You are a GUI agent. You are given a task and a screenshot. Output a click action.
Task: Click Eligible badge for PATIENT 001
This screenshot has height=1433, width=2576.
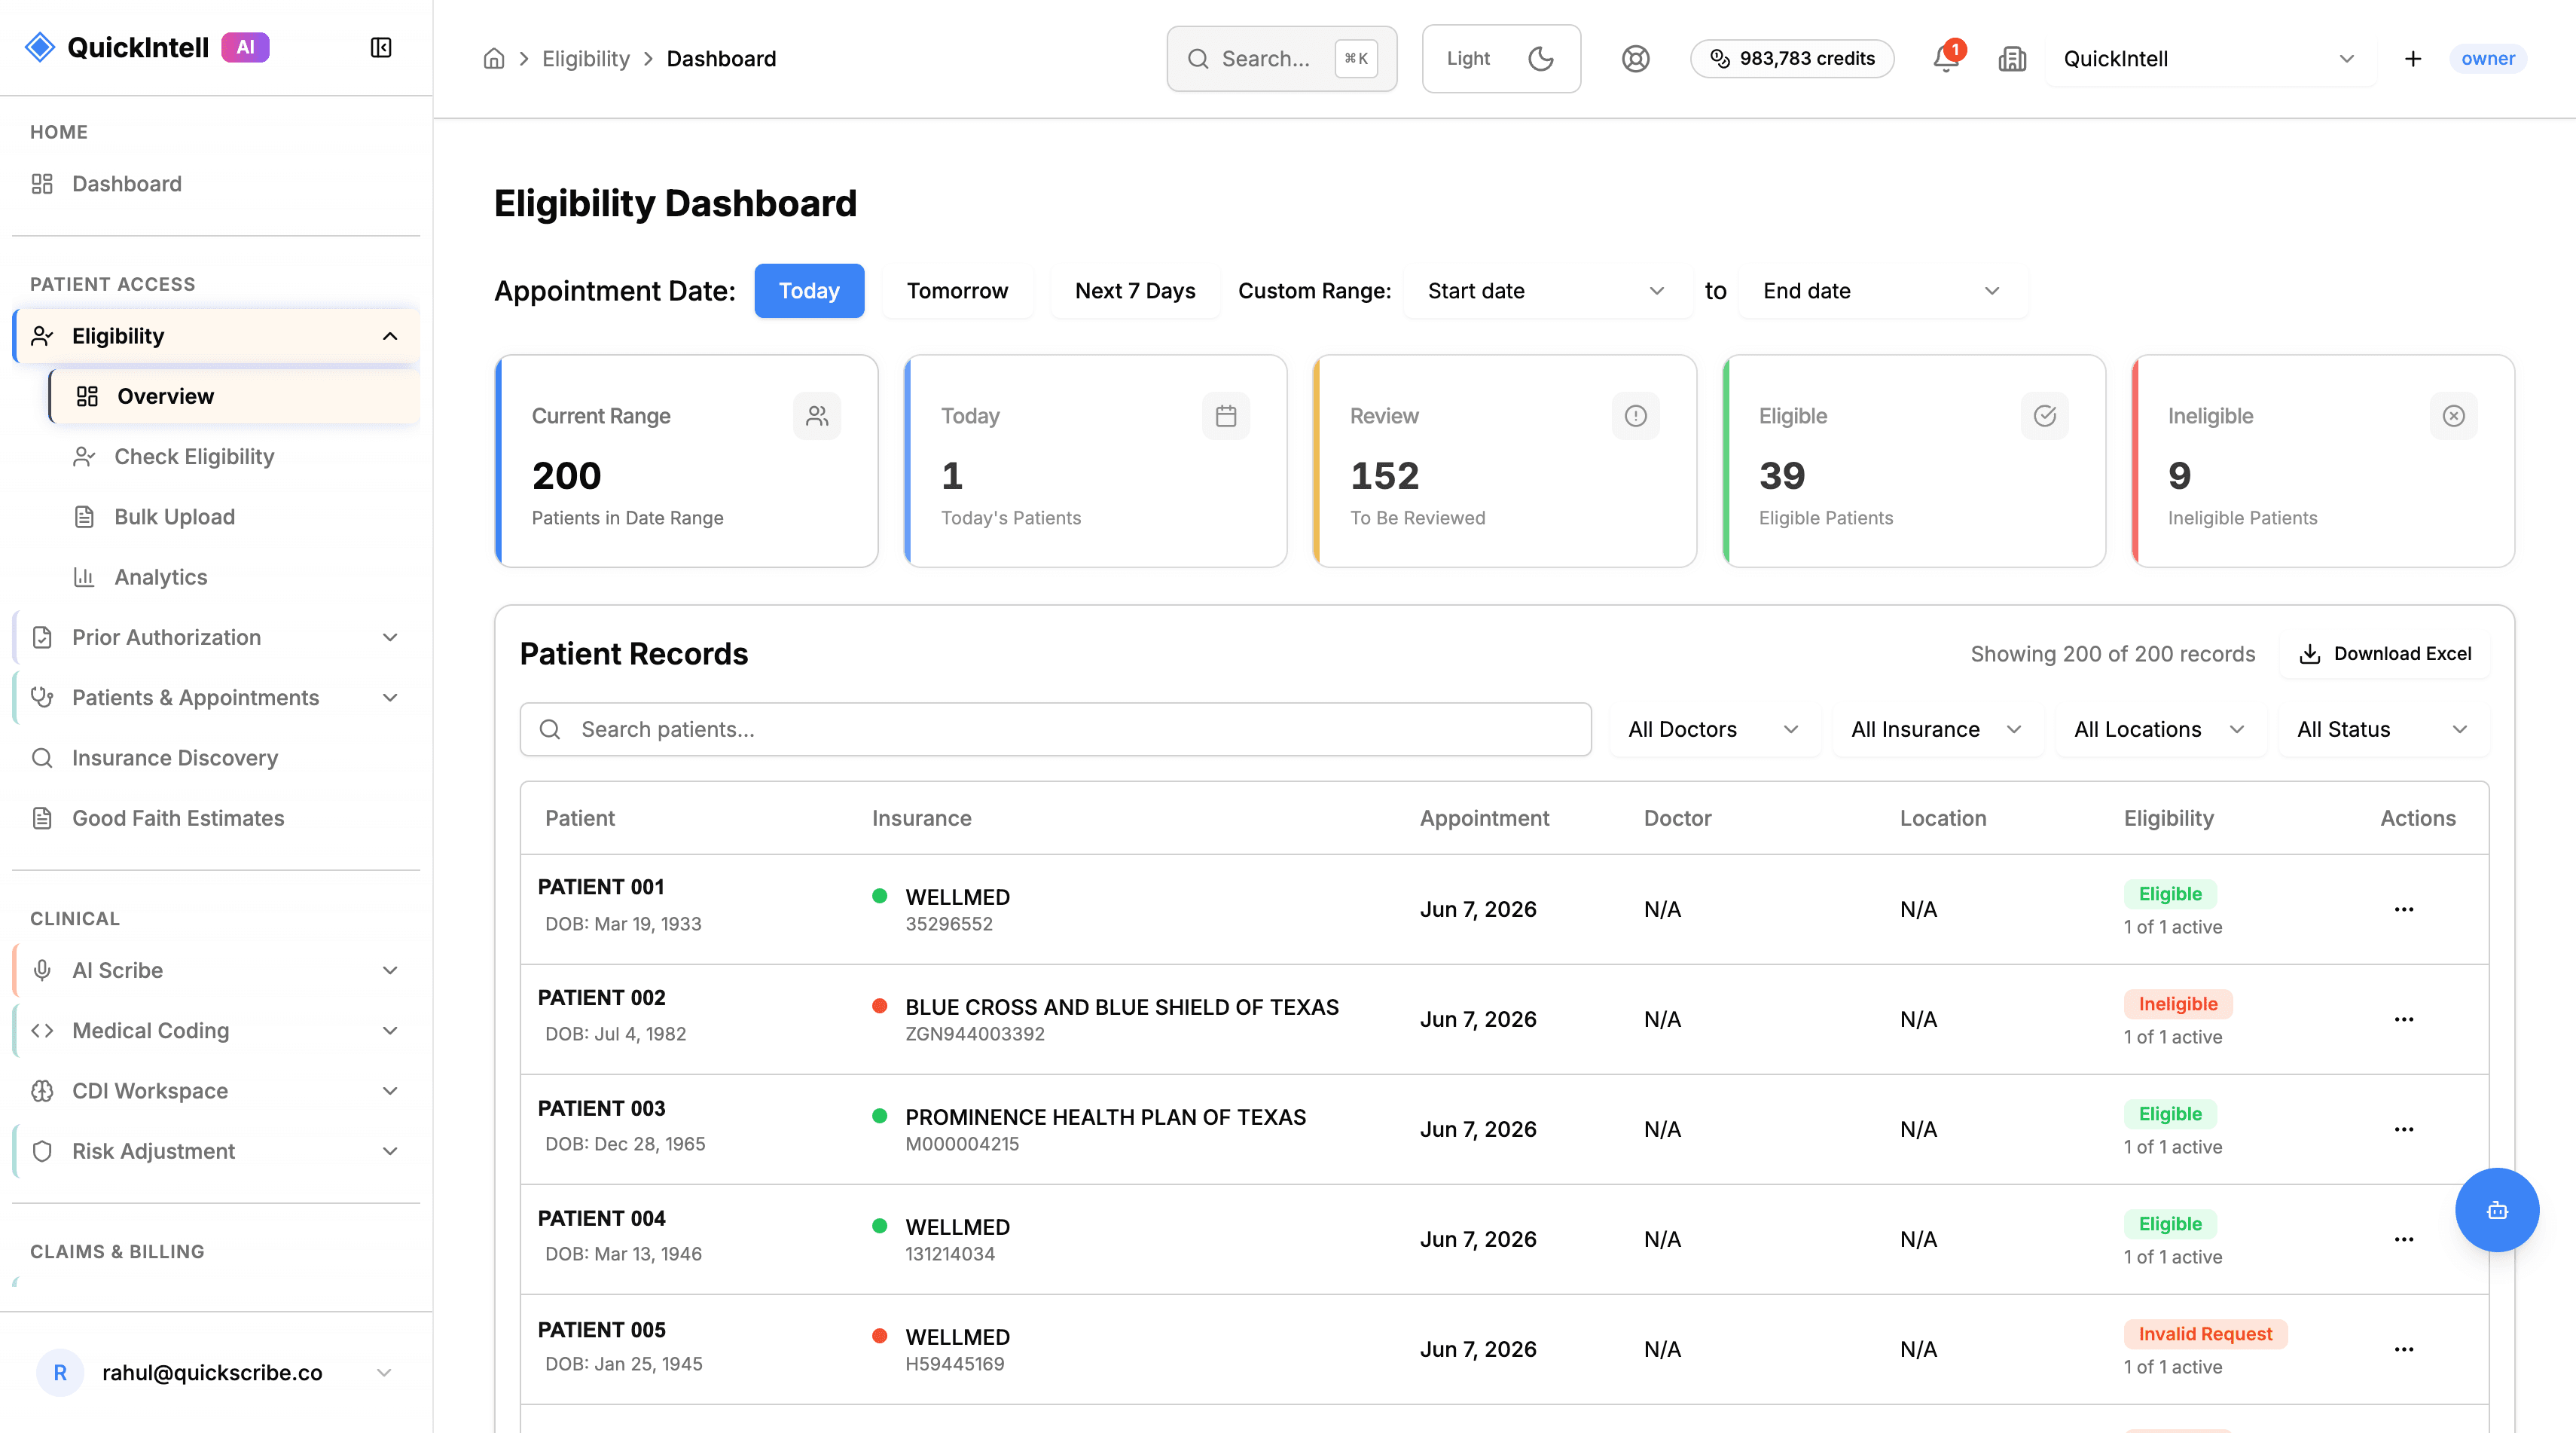point(2170,894)
